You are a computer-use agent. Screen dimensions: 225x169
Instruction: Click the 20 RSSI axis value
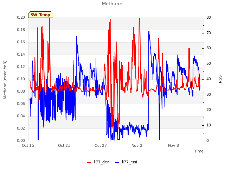[208, 110]
